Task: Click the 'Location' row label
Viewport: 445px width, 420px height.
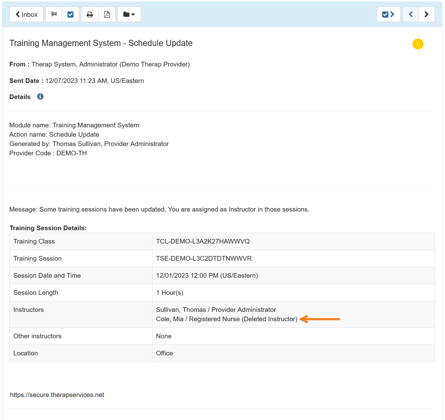Action: pos(26,353)
